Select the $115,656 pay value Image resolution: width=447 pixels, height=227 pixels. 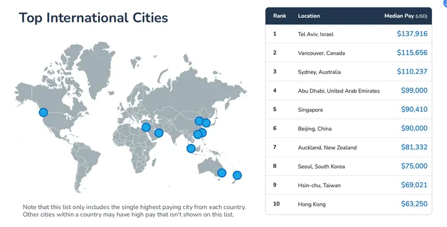(412, 52)
